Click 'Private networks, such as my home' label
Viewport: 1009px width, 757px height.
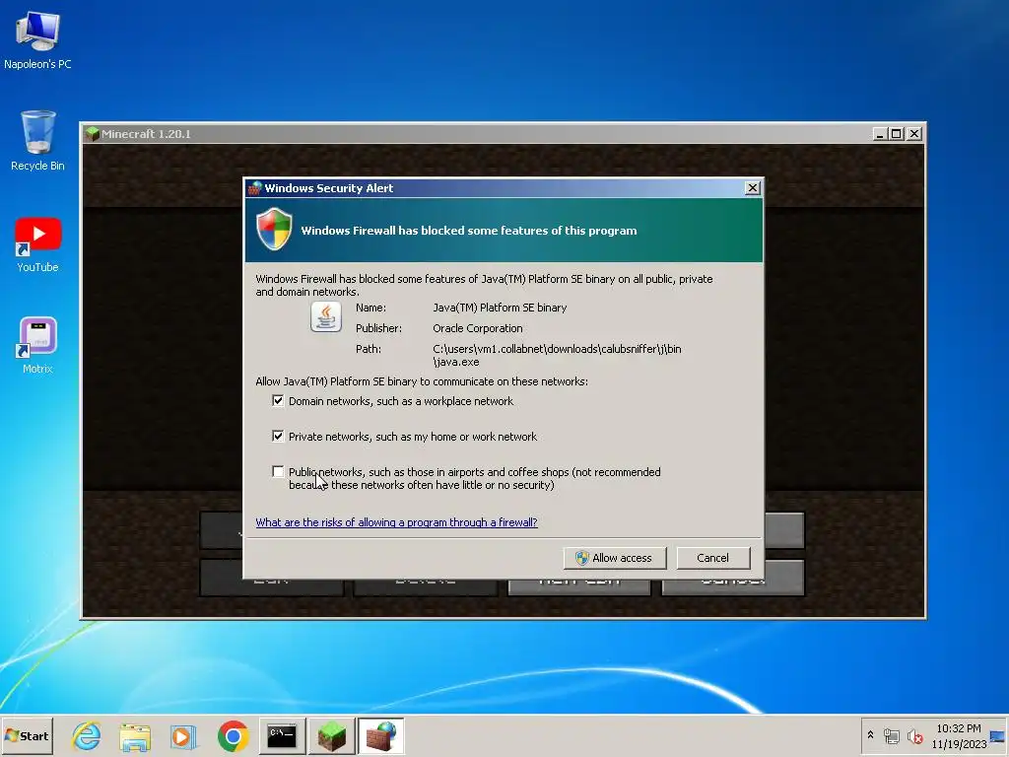tap(413, 437)
